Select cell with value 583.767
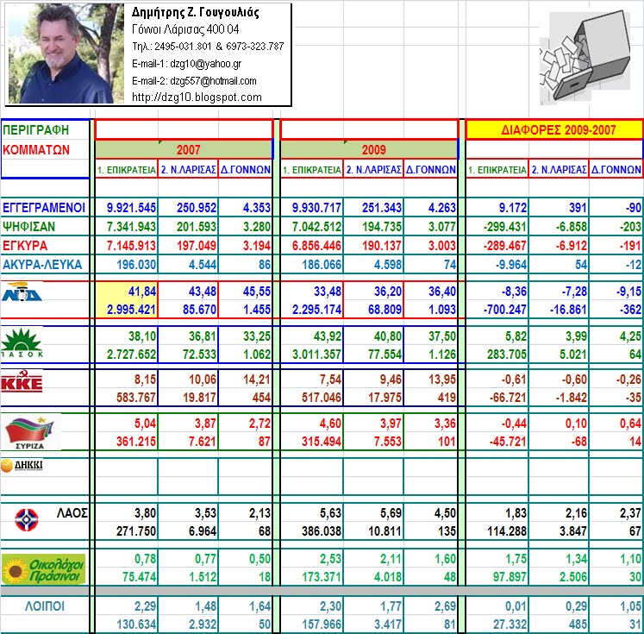Image resolution: width=644 pixels, height=634 pixels. click(x=127, y=398)
